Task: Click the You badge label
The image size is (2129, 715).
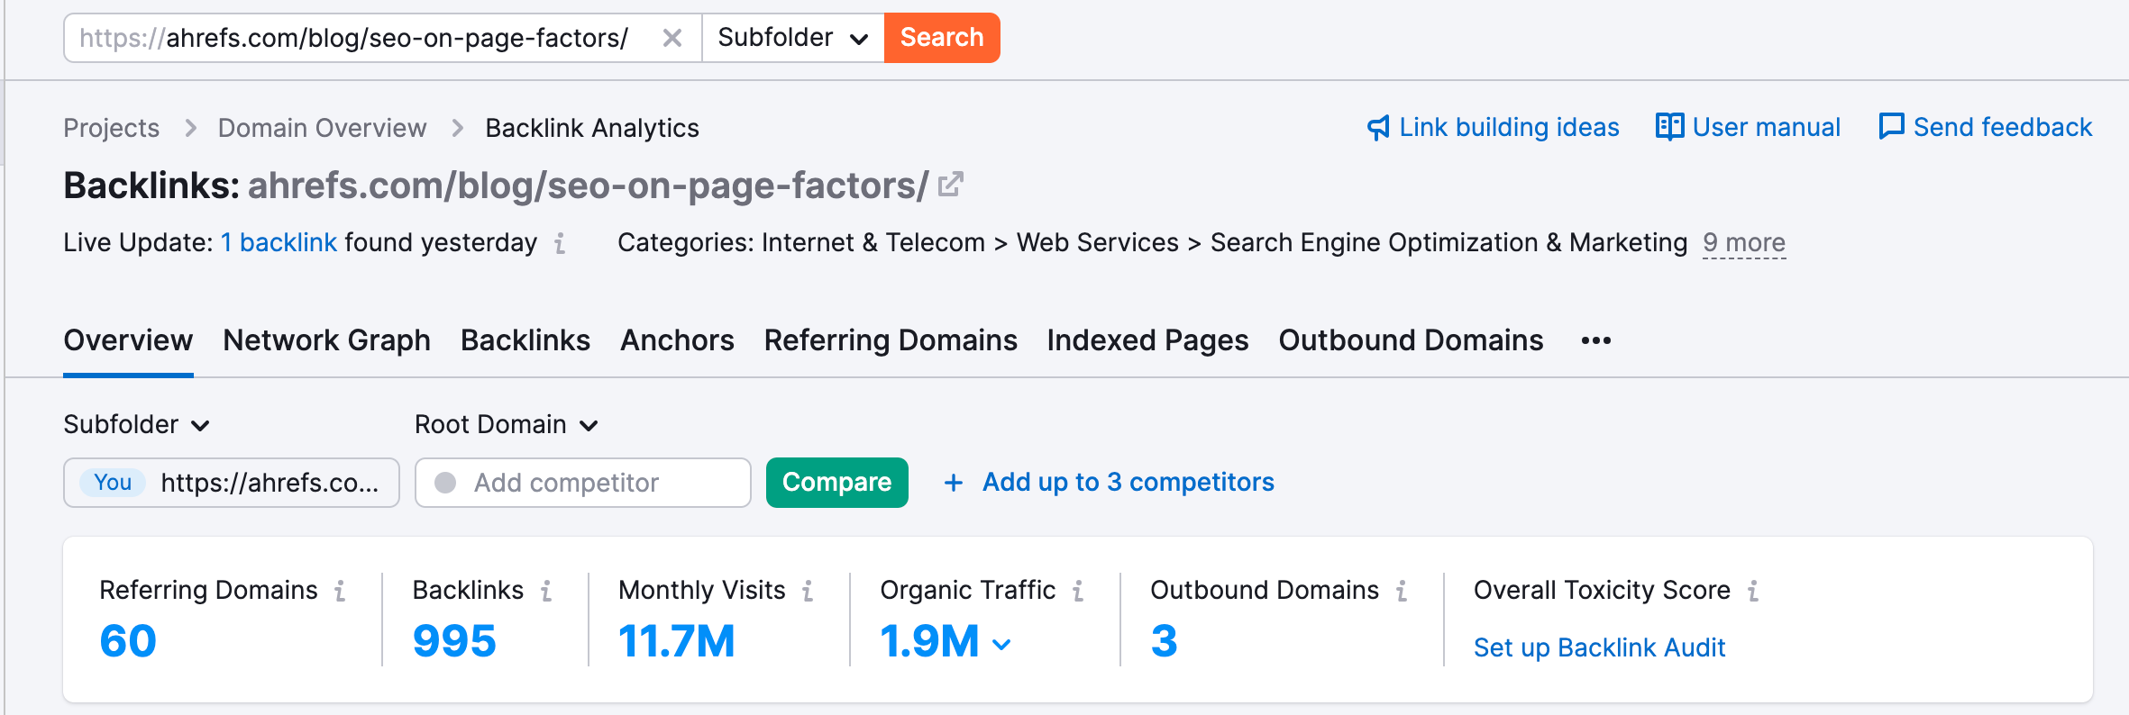Action: [x=113, y=483]
